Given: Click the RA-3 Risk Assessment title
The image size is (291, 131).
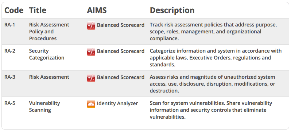Looking at the screenshot, I should pos(49,77).
